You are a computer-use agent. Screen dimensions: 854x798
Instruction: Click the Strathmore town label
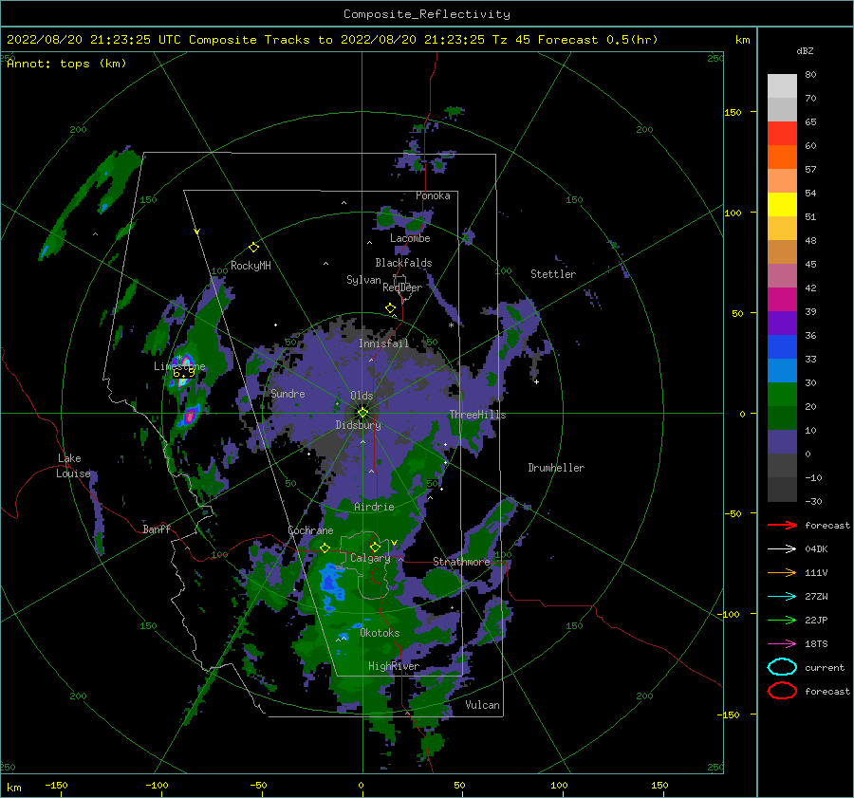[461, 562]
